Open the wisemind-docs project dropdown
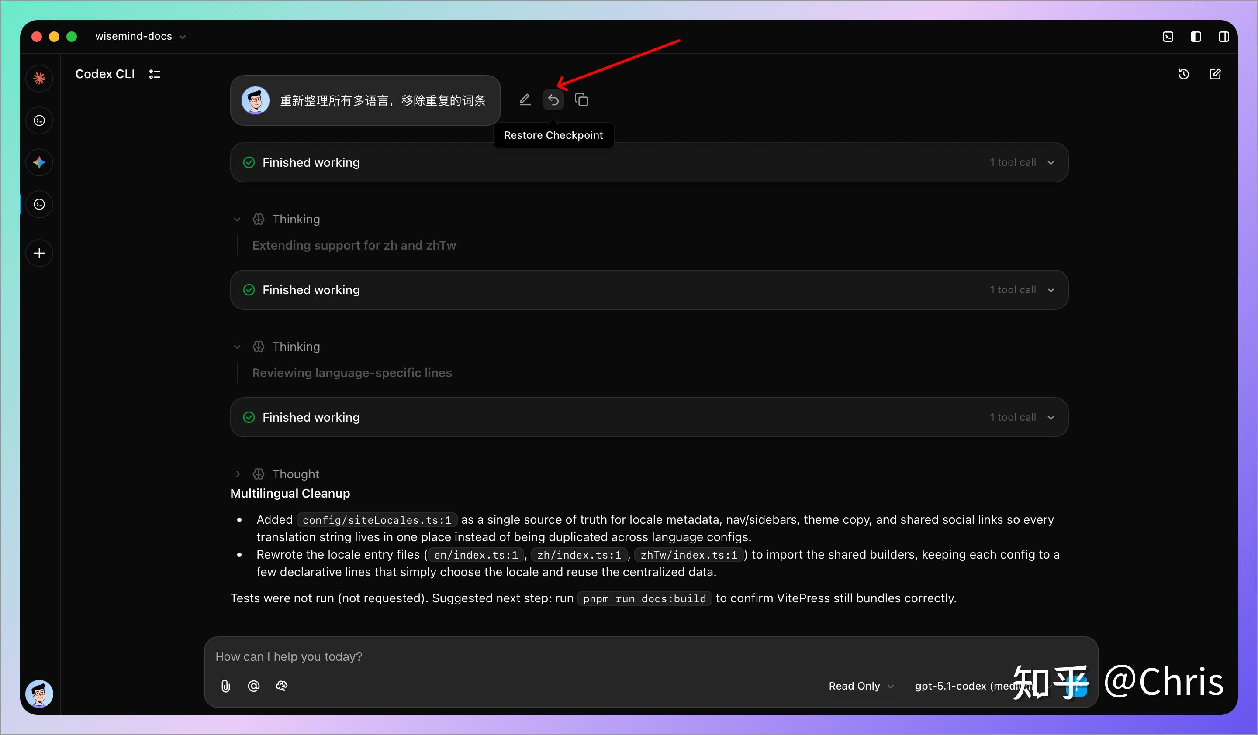1258x735 pixels. 140,36
